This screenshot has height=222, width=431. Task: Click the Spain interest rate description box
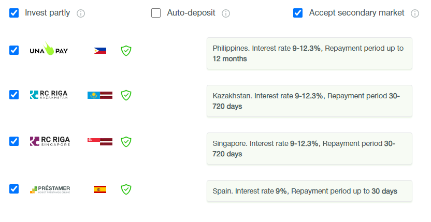click(309, 191)
